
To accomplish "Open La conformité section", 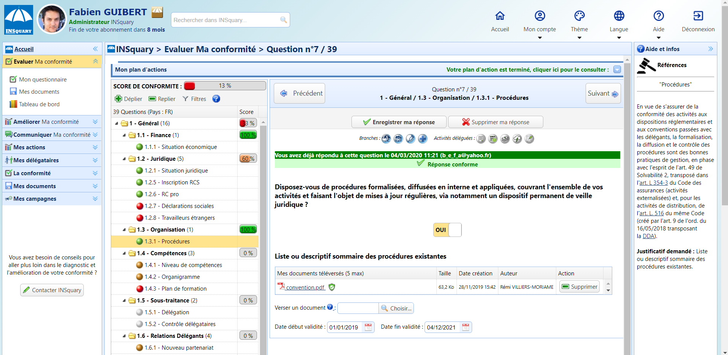I will point(52,173).
